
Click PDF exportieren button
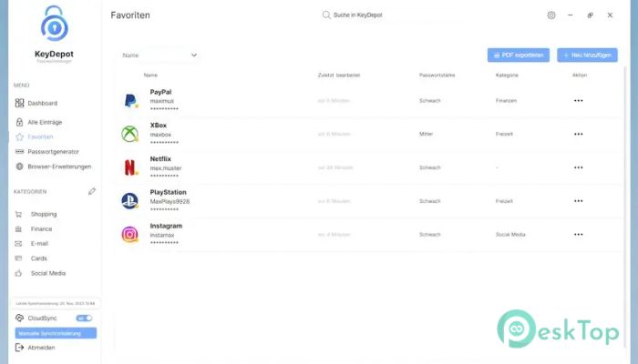(519, 56)
